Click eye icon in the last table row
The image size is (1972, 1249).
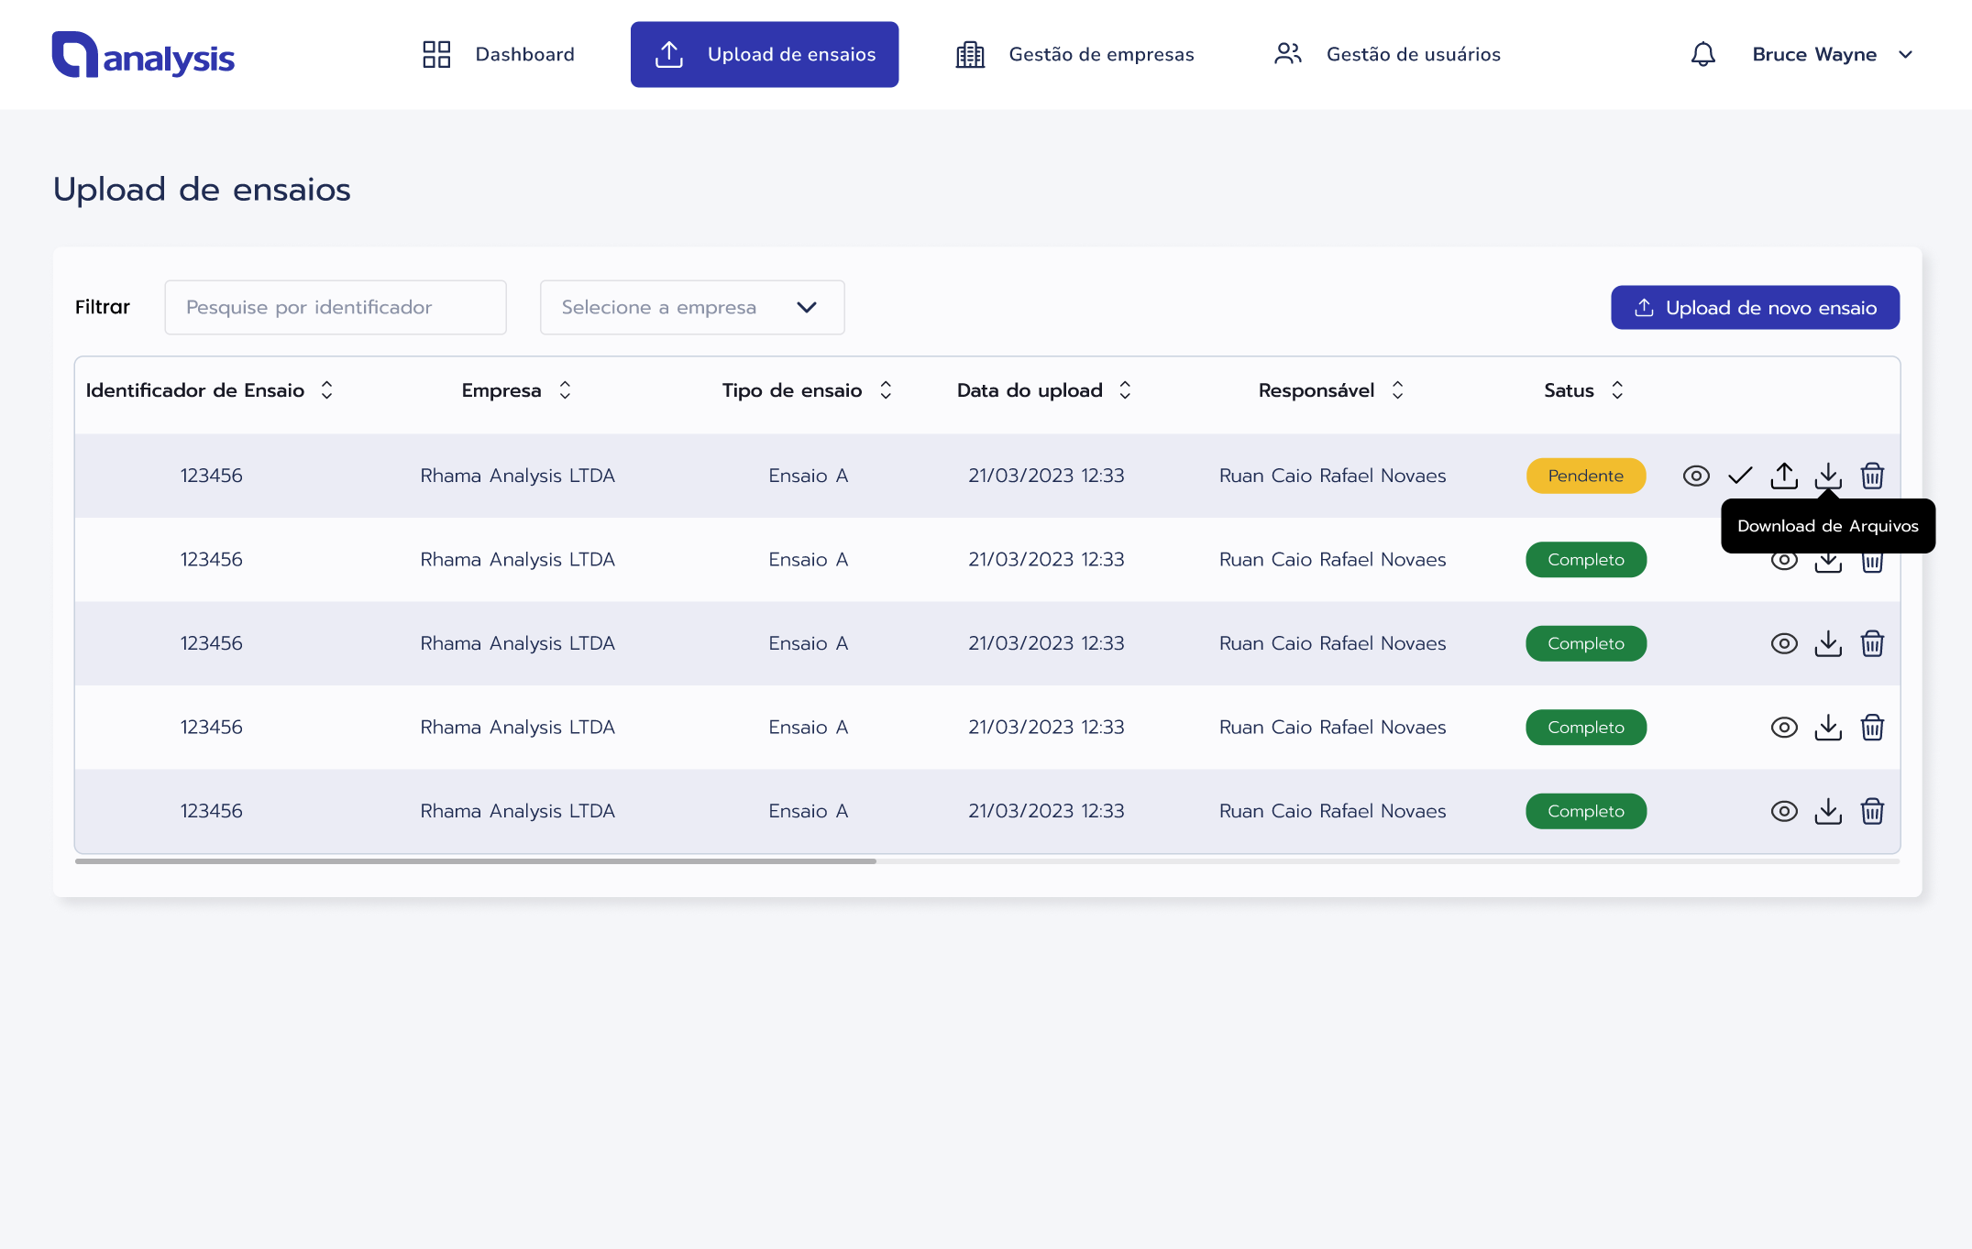click(x=1784, y=811)
